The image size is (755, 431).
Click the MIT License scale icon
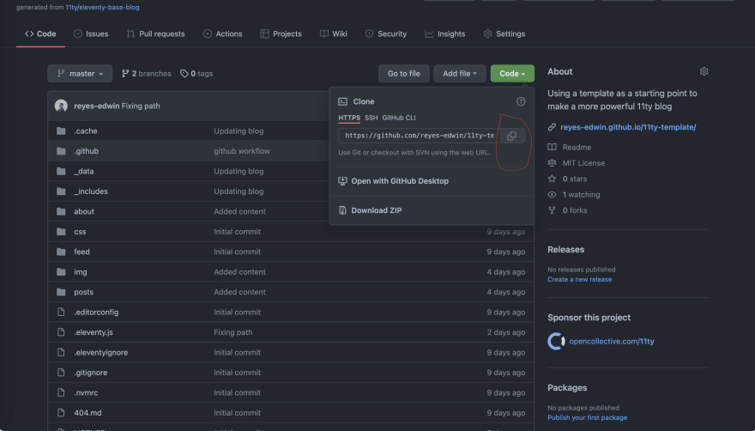[x=552, y=163]
